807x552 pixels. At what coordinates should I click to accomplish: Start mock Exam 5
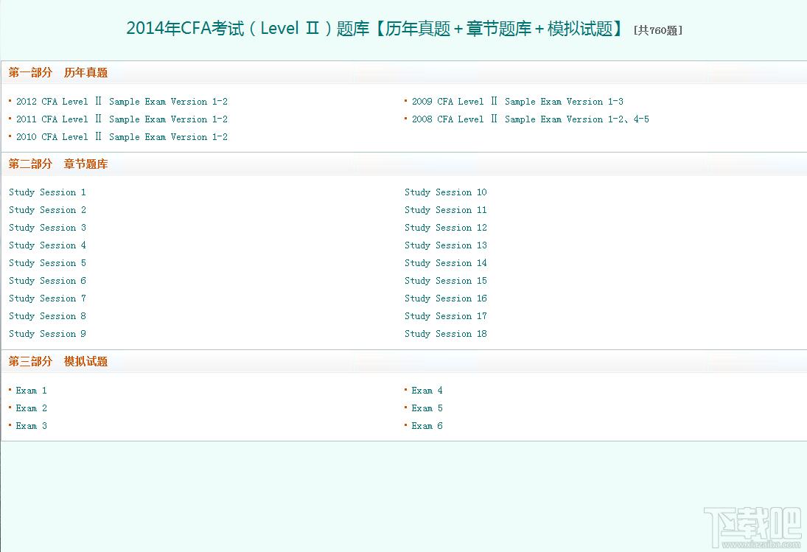427,408
